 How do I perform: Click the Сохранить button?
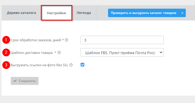[25, 81]
